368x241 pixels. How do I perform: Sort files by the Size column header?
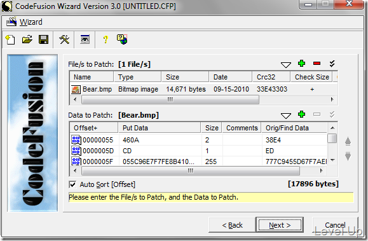185,77
